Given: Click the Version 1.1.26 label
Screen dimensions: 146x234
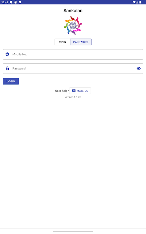Looking at the screenshot, I should 73,97.
